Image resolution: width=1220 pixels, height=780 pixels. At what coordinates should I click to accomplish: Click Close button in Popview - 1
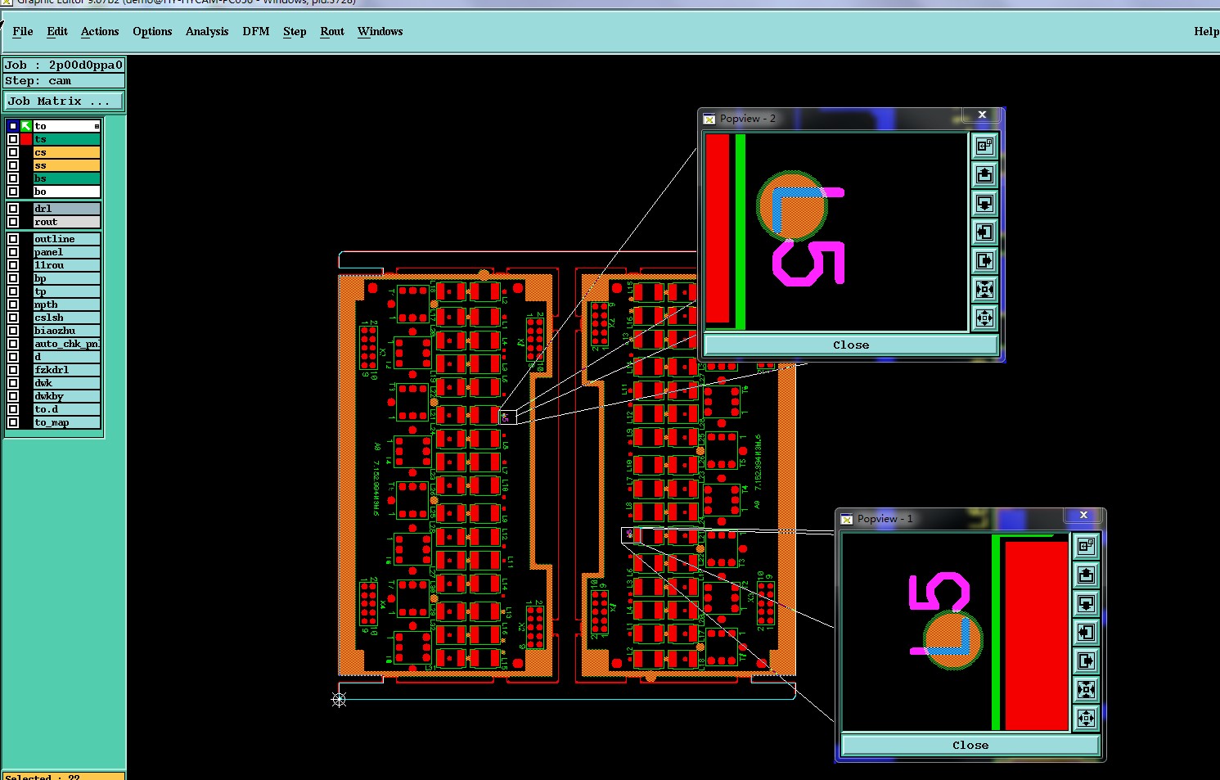pyautogui.click(x=970, y=746)
